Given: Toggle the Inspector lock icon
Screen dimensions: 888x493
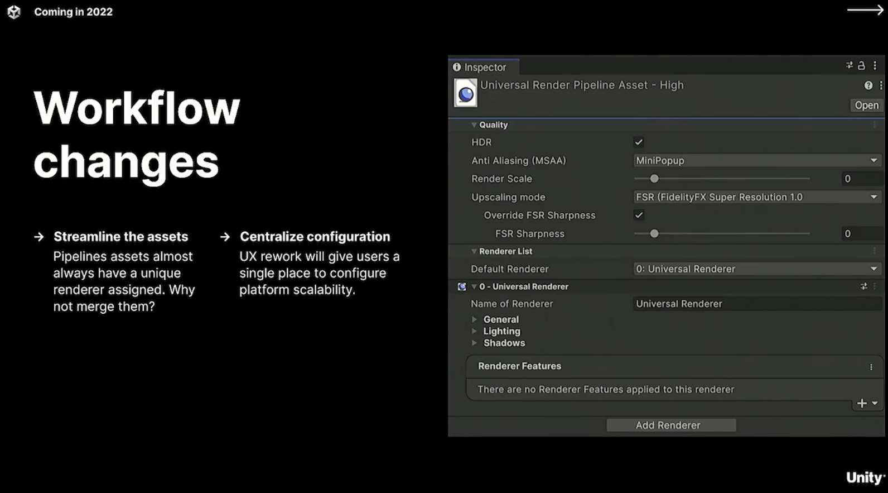Looking at the screenshot, I should [861, 65].
